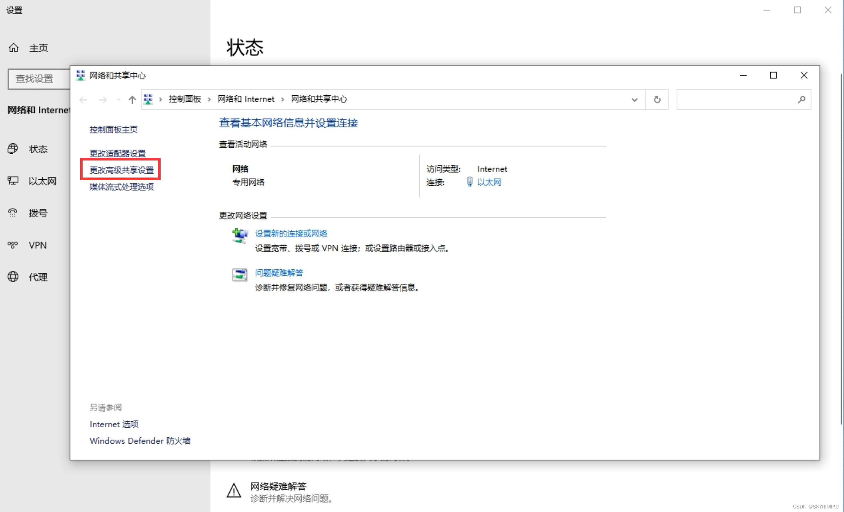The image size is (844, 512).
Task: Select 控制面板 breadcrumb segment
Action: (x=185, y=99)
